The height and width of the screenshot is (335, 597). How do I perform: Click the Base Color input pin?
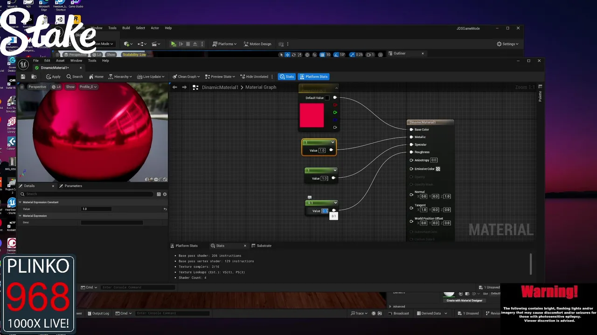411,129
